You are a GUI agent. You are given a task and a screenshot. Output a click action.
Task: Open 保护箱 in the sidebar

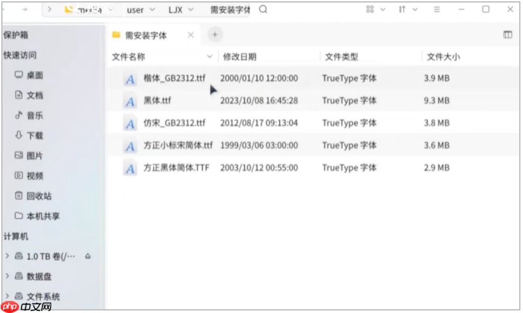point(16,35)
